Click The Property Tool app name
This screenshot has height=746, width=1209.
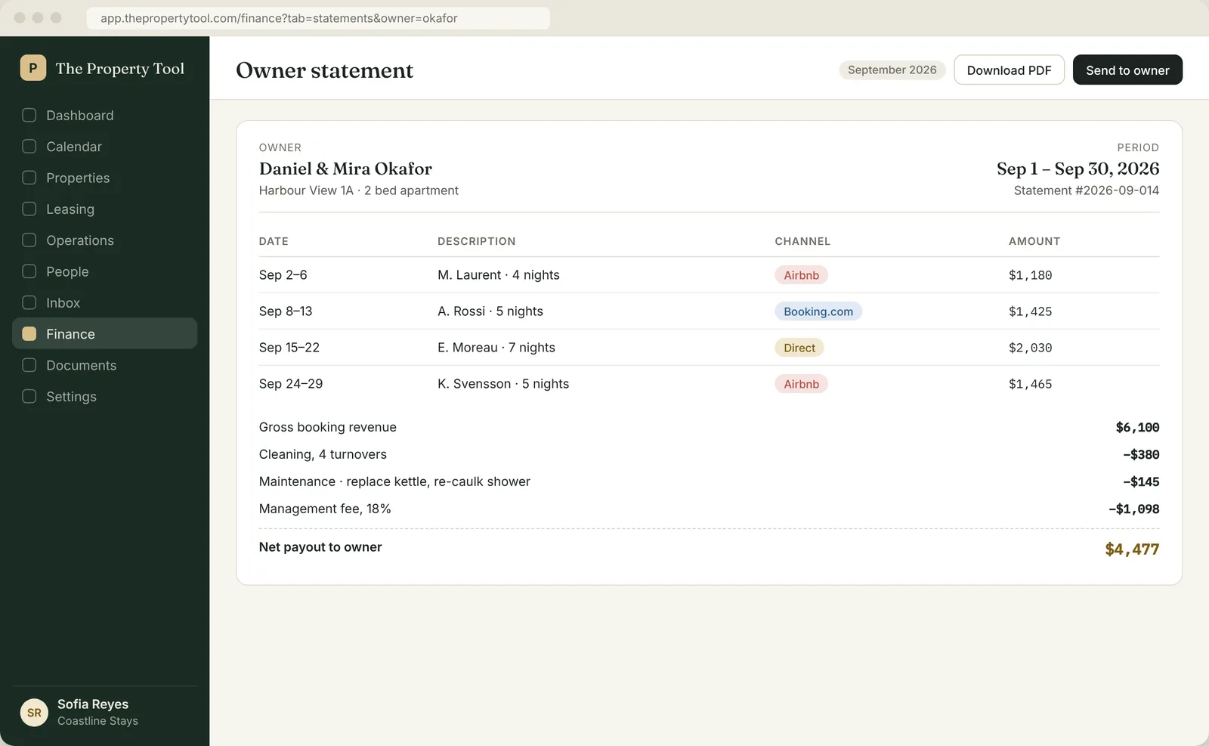120,69
